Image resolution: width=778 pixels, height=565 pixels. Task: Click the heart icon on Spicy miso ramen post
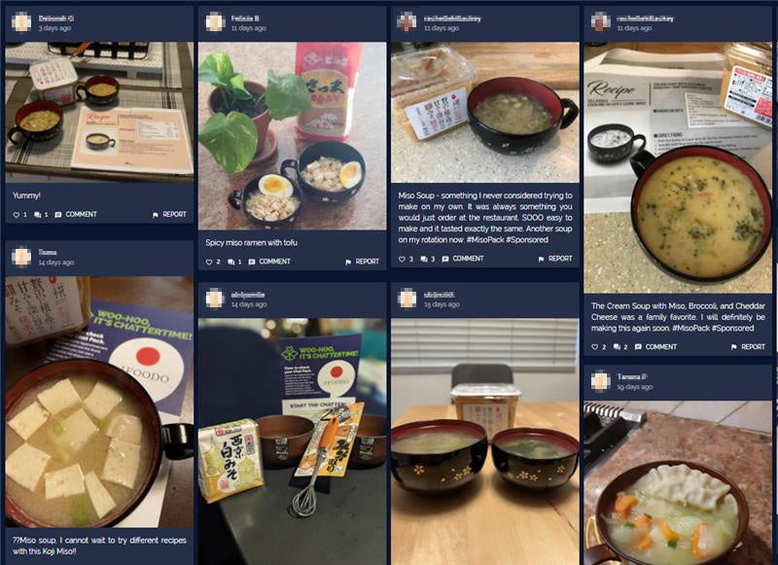click(x=209, y=262)
